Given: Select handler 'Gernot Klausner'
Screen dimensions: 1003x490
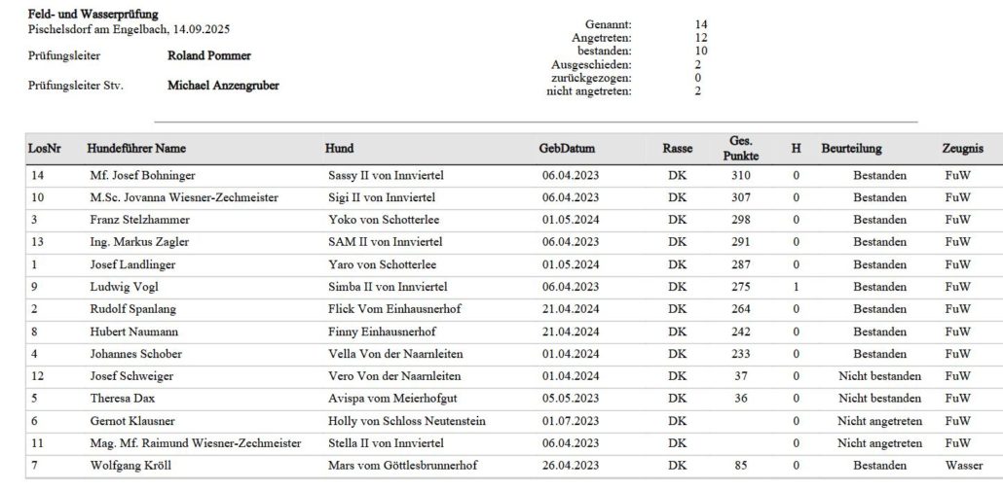Looking at the screenshot, I should tap(132, 421).
